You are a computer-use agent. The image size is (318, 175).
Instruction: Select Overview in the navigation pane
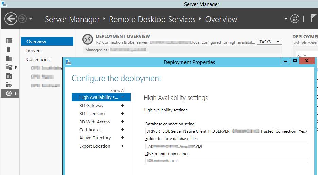coord(47,42)
